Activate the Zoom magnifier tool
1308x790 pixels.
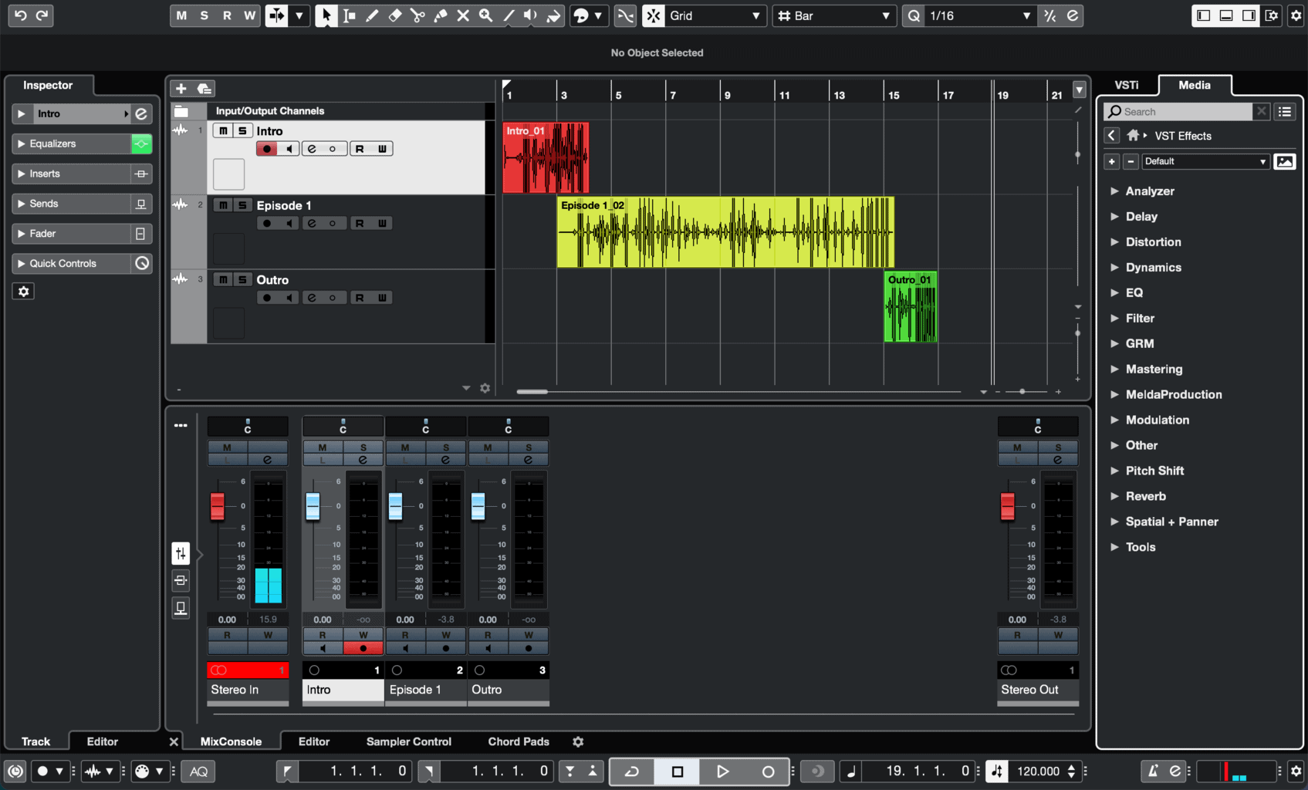pyautogui.click(x=485, y=15)
